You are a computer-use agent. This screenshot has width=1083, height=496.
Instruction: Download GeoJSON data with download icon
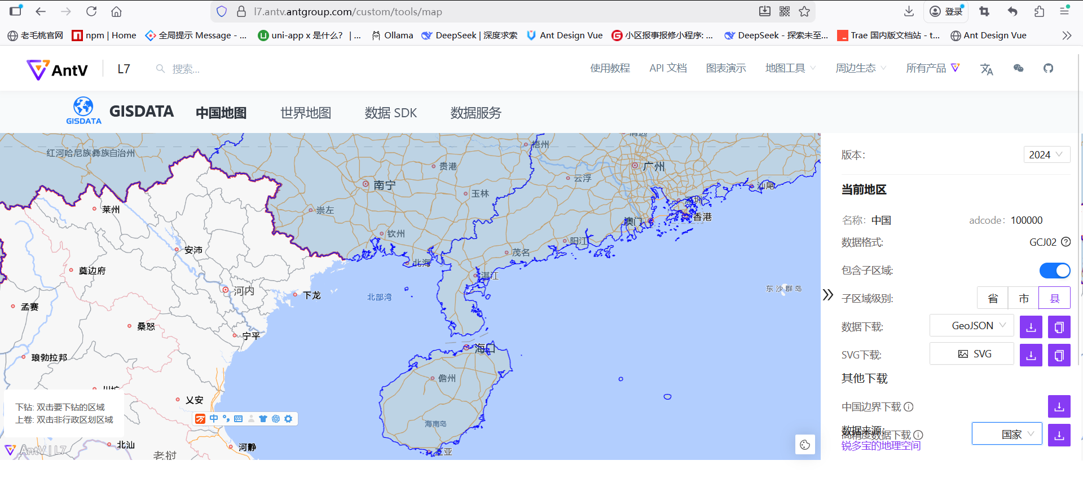tap(1031, 326)
